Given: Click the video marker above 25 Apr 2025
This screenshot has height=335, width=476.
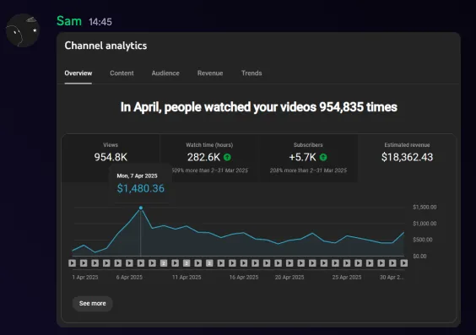Looking at the screenshot, I should (x=347, y=263).
